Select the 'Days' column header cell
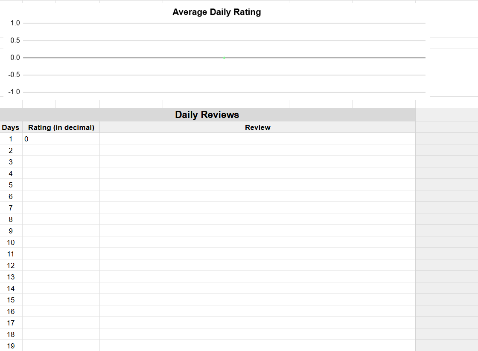The image size is (478, 351). coord(11,127)
